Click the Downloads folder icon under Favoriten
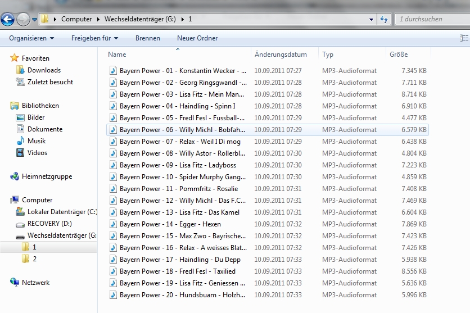Screen dimensions: 470x313 pos(20,70)
